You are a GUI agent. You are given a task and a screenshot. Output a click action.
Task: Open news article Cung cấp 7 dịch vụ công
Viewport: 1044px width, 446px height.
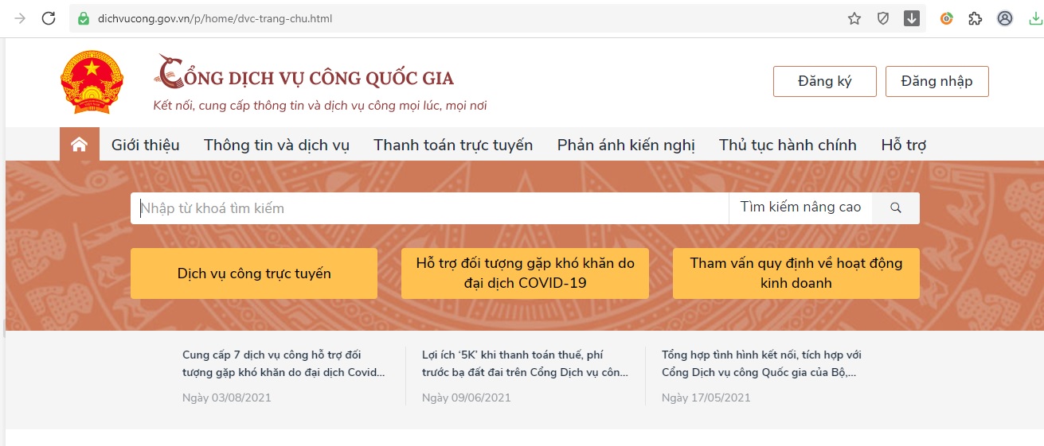tap(283, 363)
